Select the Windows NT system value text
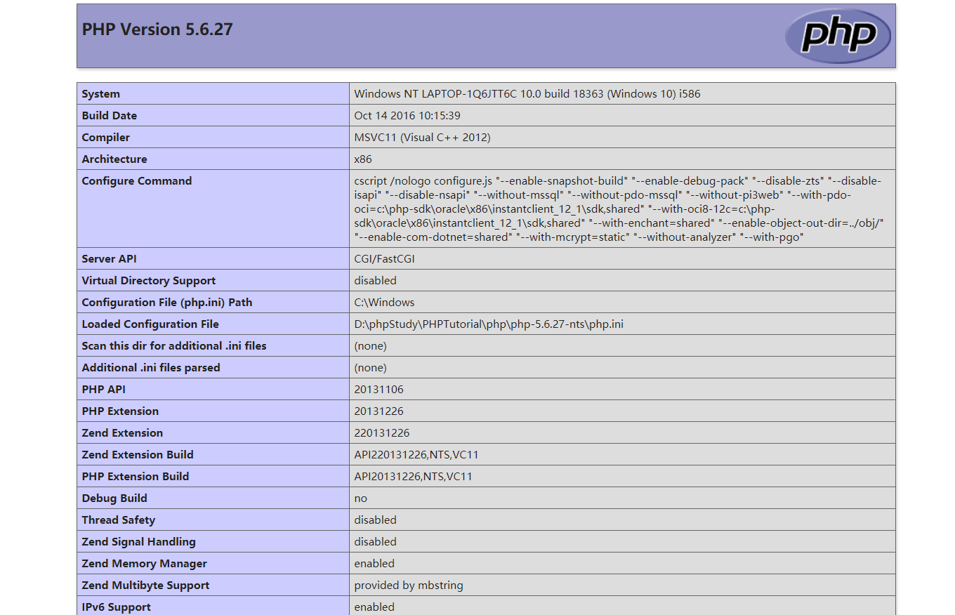Image resolution: width=955 pixels, height=615 pixels. [x=527, y=94]
